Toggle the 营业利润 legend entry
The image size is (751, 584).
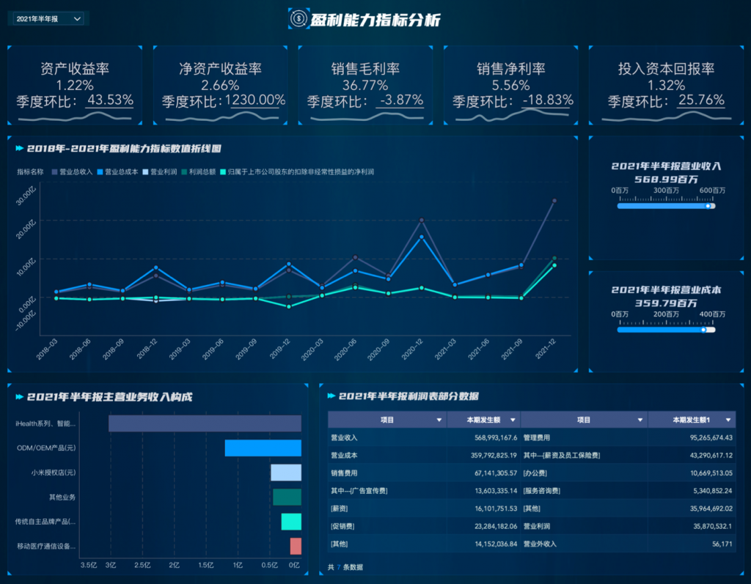(x=160, y=172)
